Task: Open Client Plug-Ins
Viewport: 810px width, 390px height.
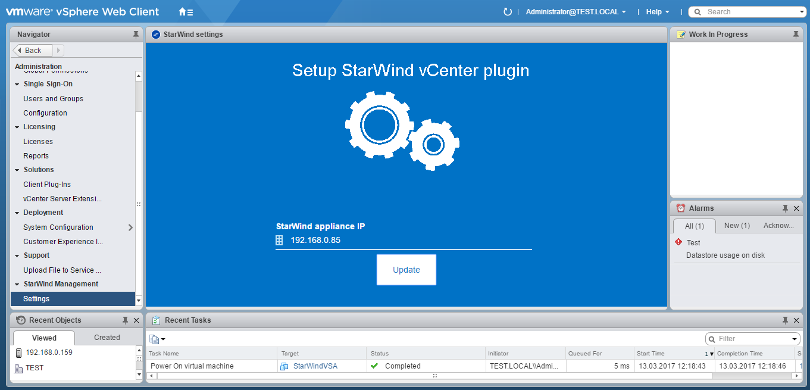Action: click(47, 185)
